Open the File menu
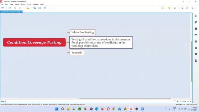The image size is (199, 112). (x=2, y=4)
